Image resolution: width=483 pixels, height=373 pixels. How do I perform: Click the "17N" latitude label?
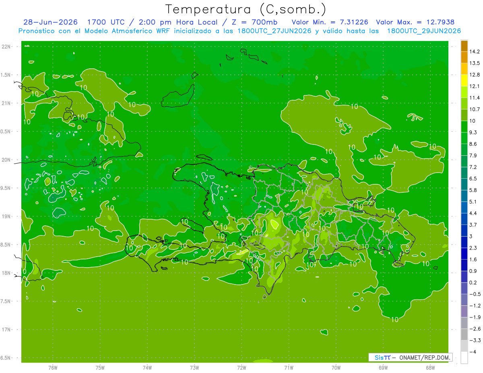(x=6, y=330)
